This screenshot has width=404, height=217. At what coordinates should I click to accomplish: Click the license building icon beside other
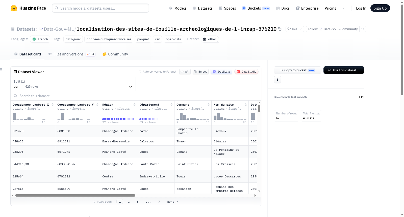point(205,39)
